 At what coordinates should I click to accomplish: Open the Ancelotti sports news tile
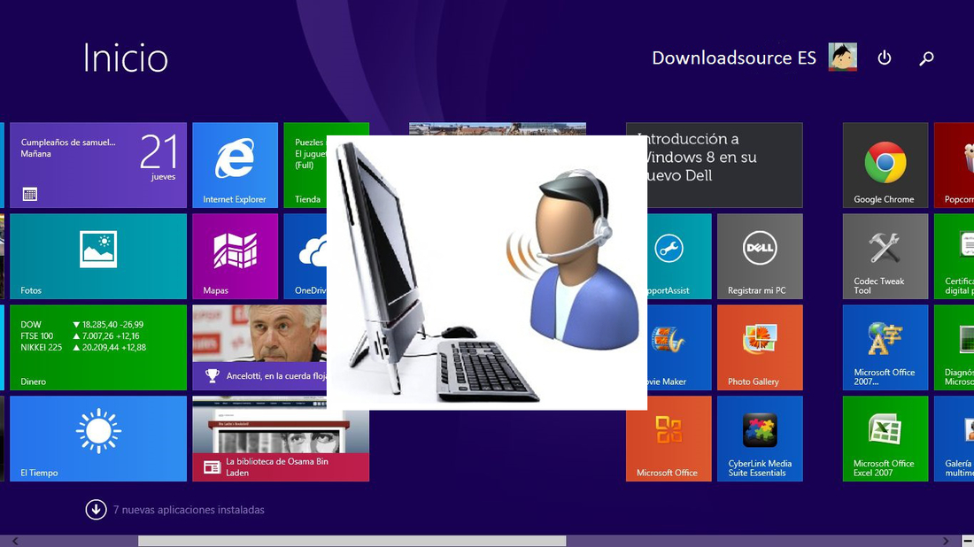click(x=259, y=348)
